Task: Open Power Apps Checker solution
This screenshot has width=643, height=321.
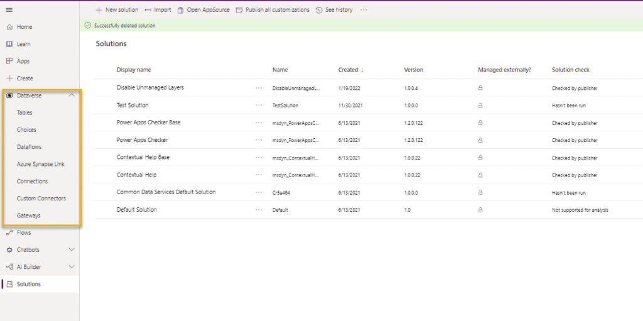Action: [142, 140]
